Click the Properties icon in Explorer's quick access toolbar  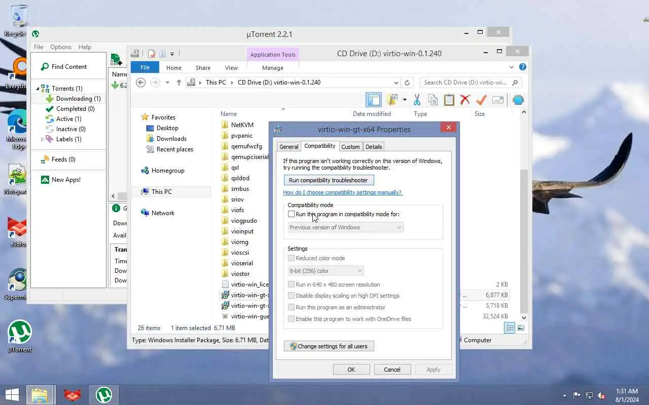[151, 54]
